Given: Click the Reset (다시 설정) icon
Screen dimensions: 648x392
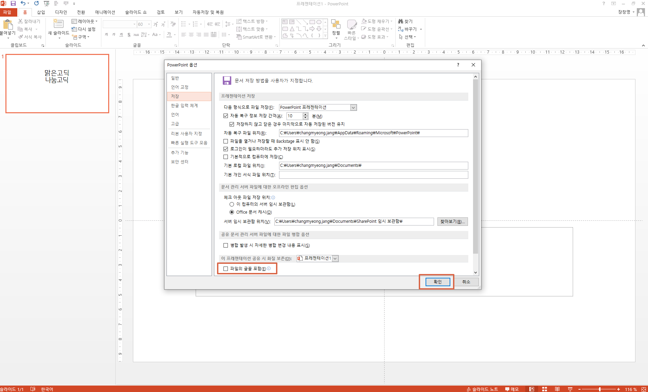Looking at the screenshot, I should [74, 29].
